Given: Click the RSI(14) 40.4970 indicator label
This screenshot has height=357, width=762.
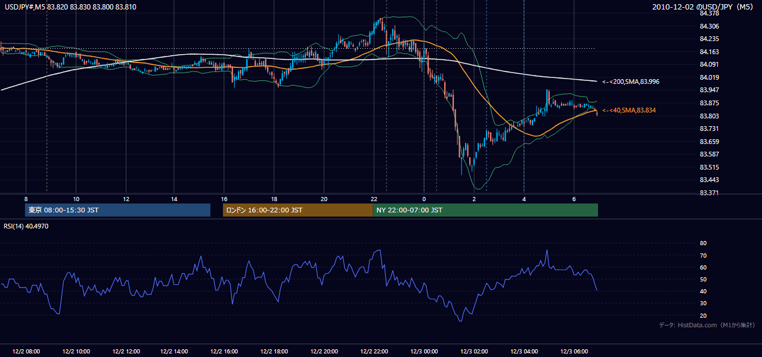Looking at the screenshot, I should pyautogui.click(x=26, y=226).
